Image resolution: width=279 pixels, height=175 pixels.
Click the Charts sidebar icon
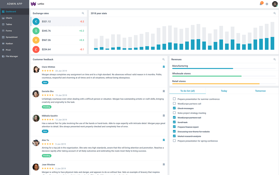tap(3, 18)
